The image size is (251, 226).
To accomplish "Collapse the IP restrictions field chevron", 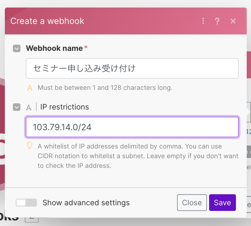I will (17, 107).
